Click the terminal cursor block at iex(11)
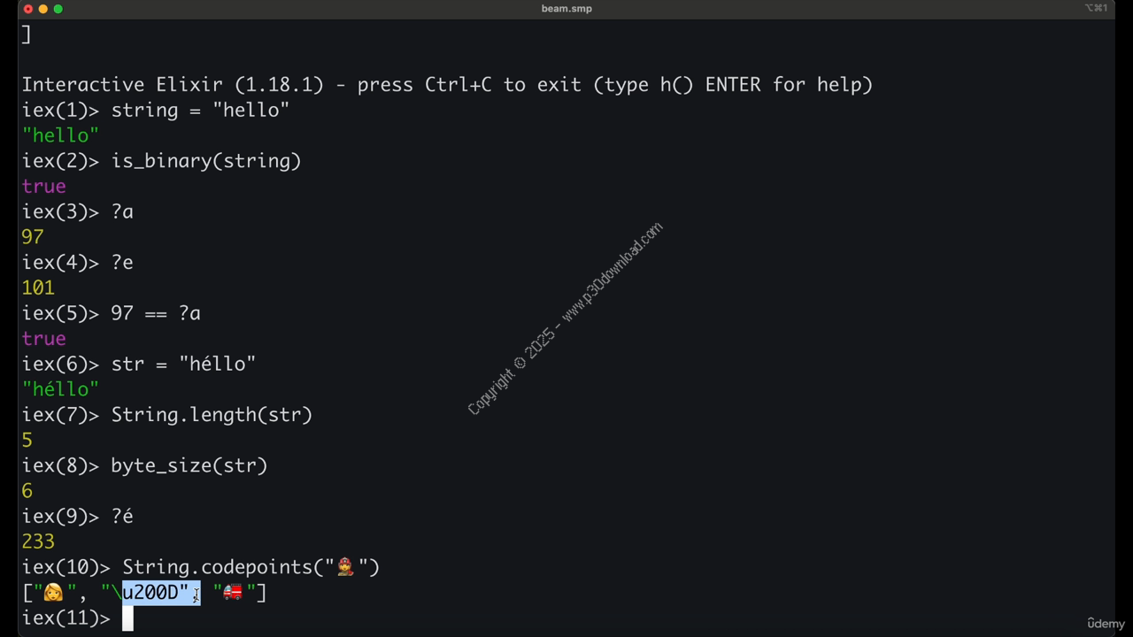Viewport: 1133px width, 637px height. pos(127,618)
